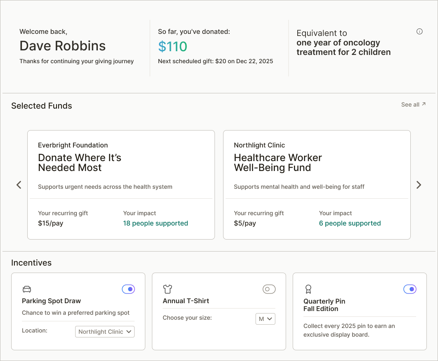Click the left carousel arrow
This screenshot has width=438, height=361.
tap(19, 185)
